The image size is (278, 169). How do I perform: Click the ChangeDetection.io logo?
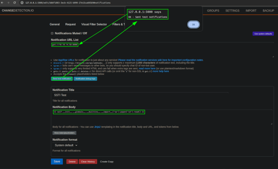(x=18, y=11)
